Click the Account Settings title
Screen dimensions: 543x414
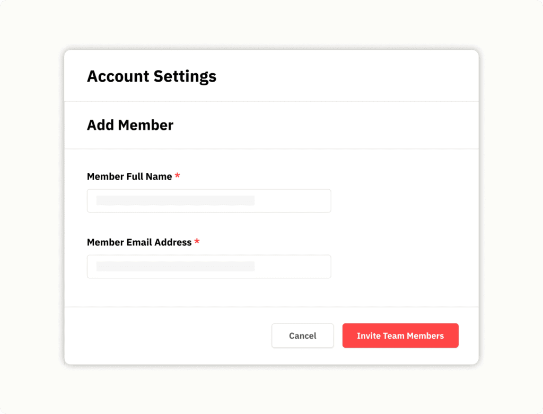[152, 76]
